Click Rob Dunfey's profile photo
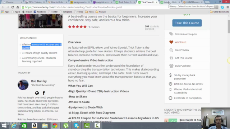Screen dimensions: 230x129 (x=23, y=85)
